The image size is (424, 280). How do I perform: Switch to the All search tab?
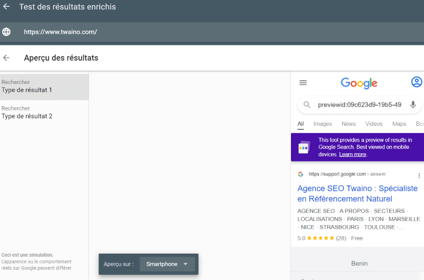[x=301, y=124]
